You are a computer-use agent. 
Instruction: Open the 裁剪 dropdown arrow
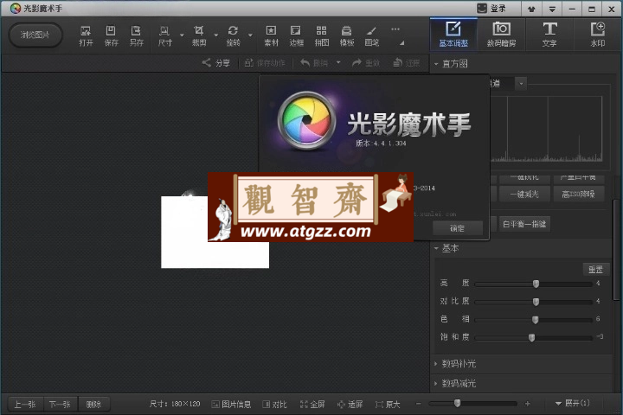click(216, 35)
